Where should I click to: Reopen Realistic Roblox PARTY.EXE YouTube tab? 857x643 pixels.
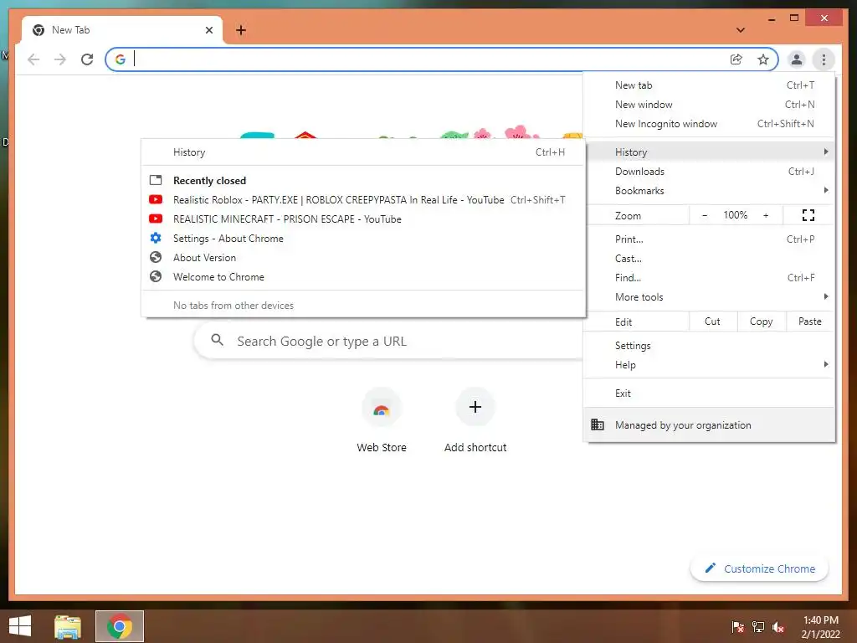[363, 199]
